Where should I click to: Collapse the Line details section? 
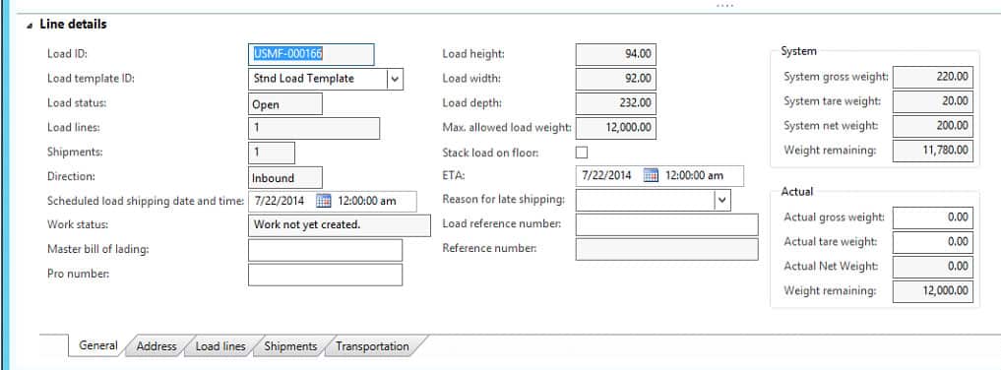(30, 25)
